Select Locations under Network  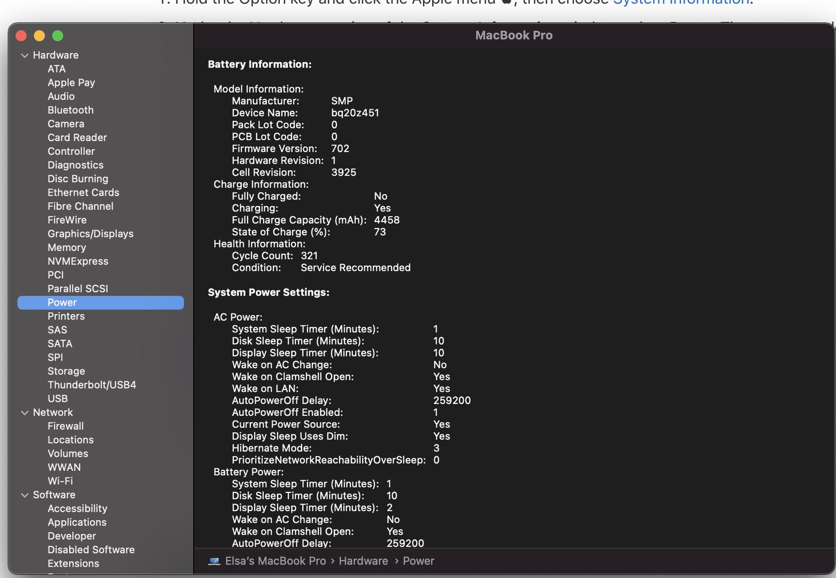click(71, 440)
